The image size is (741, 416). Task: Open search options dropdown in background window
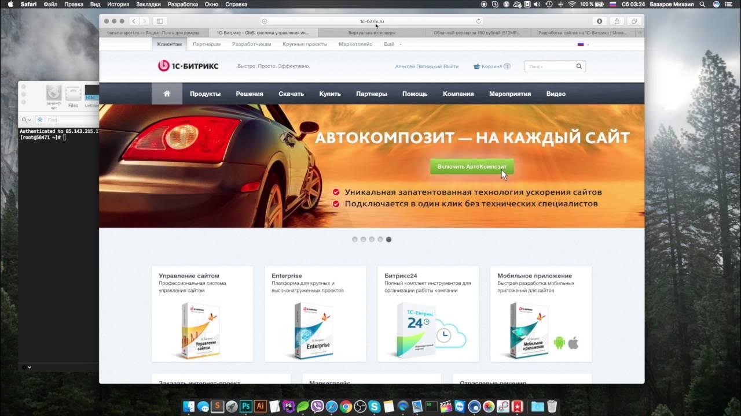point(27,120)
